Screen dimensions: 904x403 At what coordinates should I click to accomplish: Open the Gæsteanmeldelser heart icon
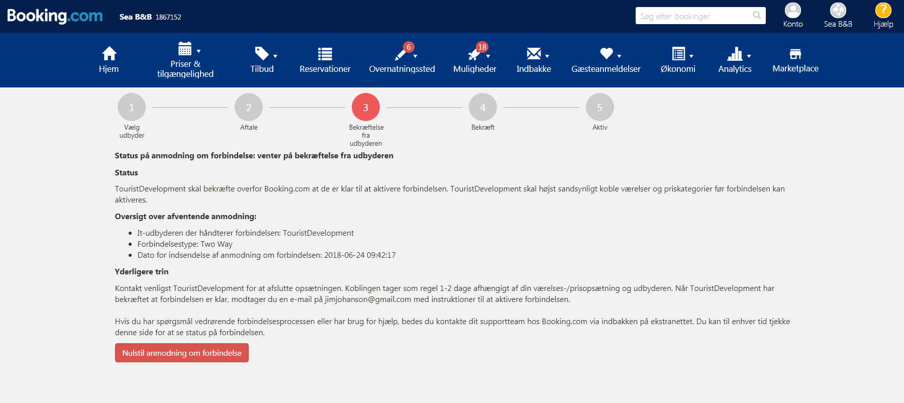click(x=606, y=53)
